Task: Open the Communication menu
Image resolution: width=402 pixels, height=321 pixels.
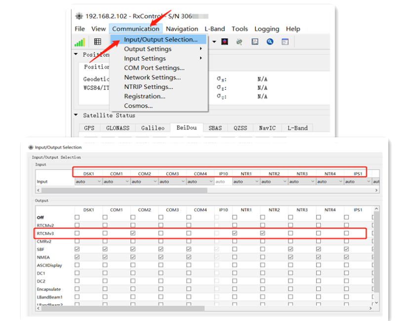Action: tap(136, 29)
